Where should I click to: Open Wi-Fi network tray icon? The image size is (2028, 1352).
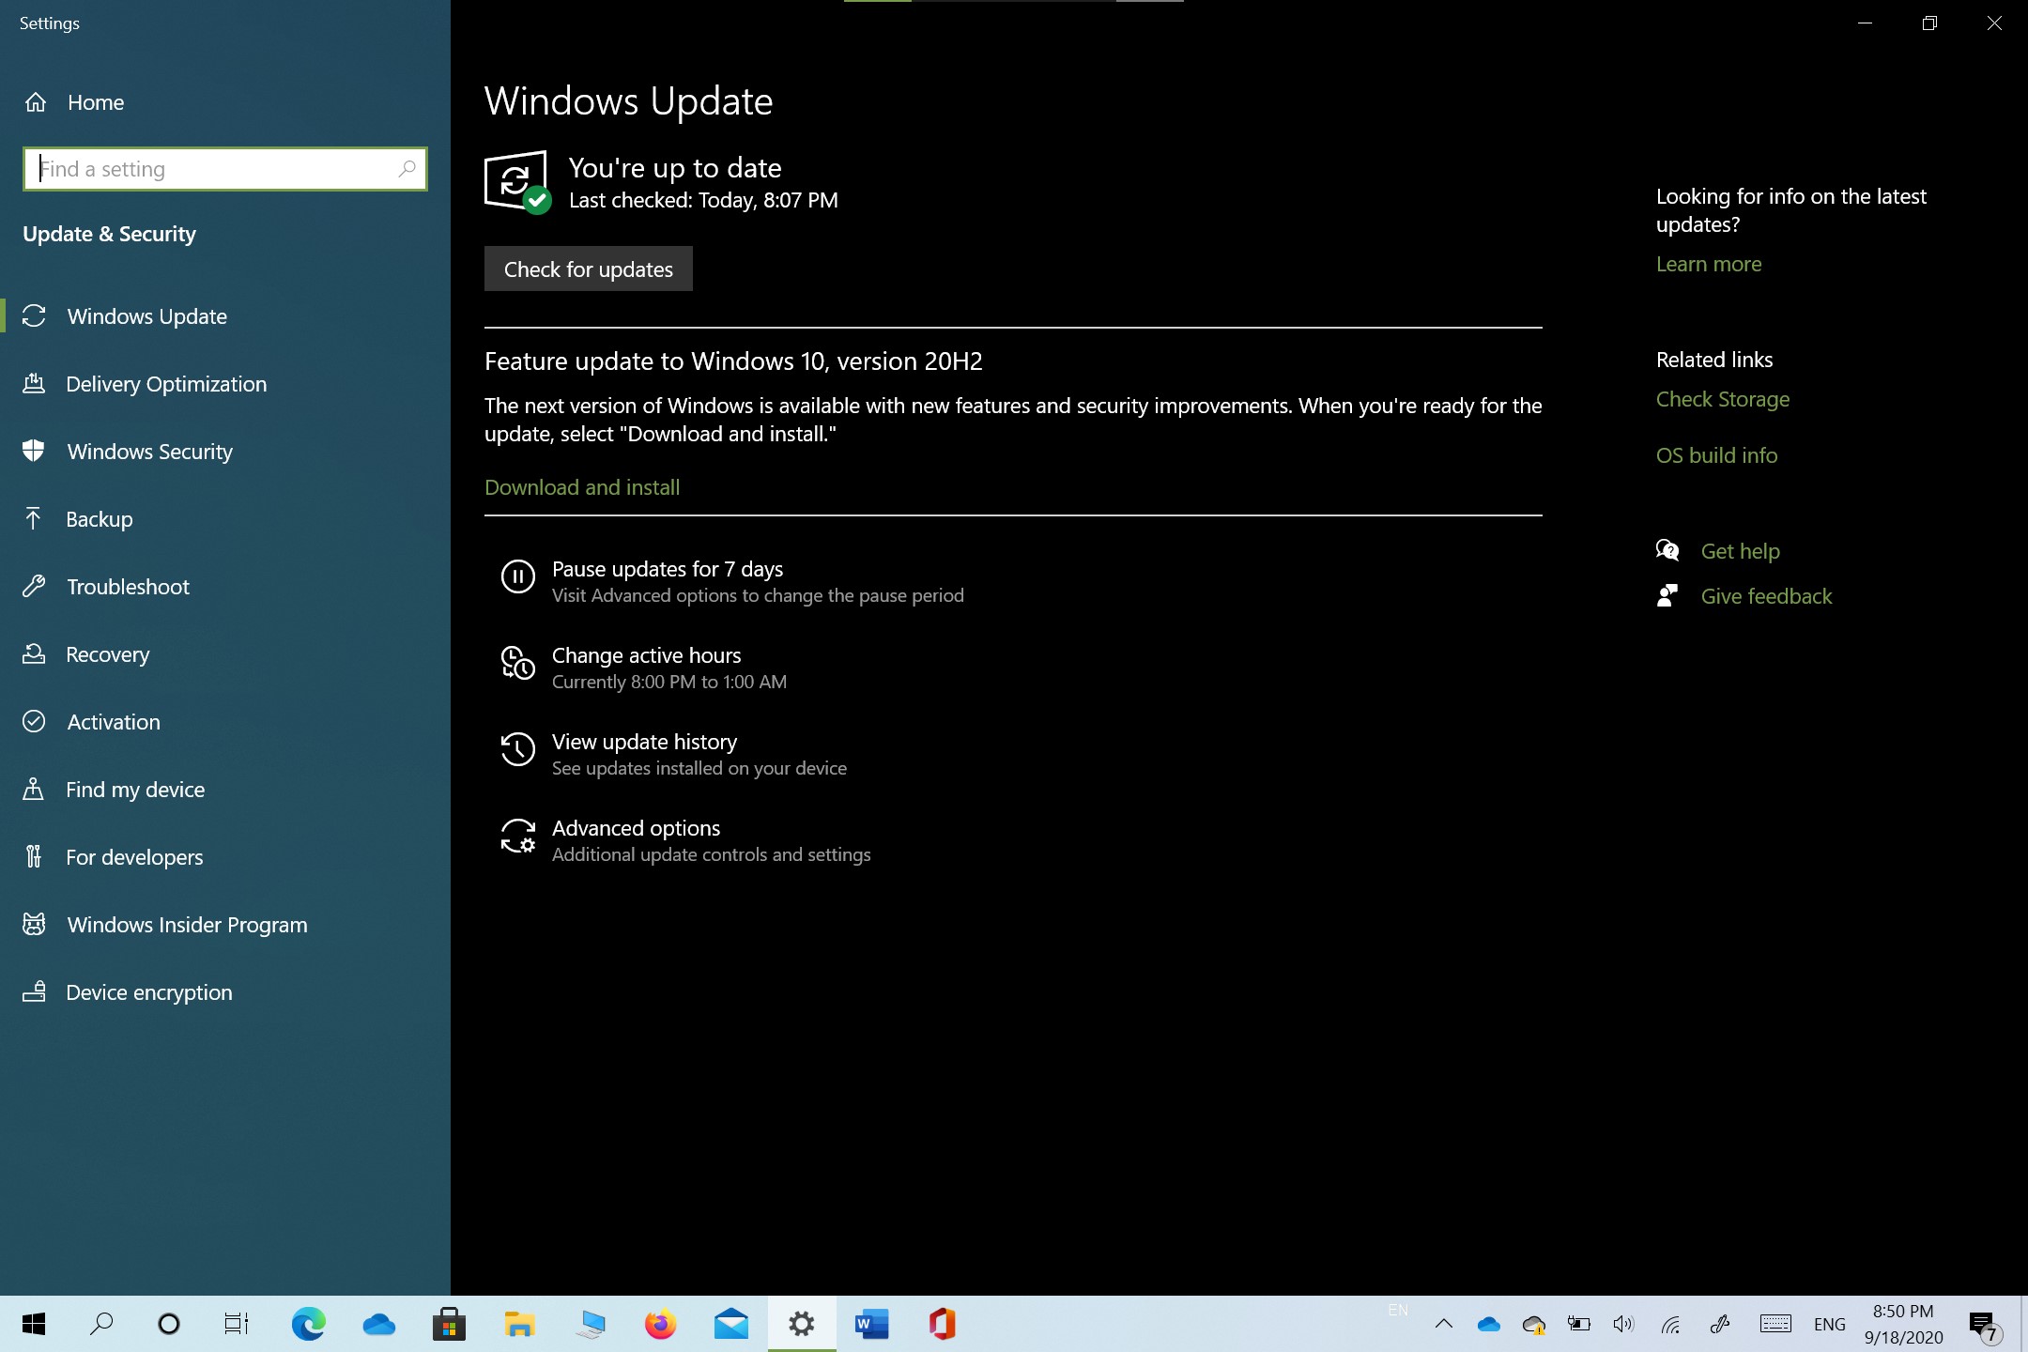point(1670,1324)
